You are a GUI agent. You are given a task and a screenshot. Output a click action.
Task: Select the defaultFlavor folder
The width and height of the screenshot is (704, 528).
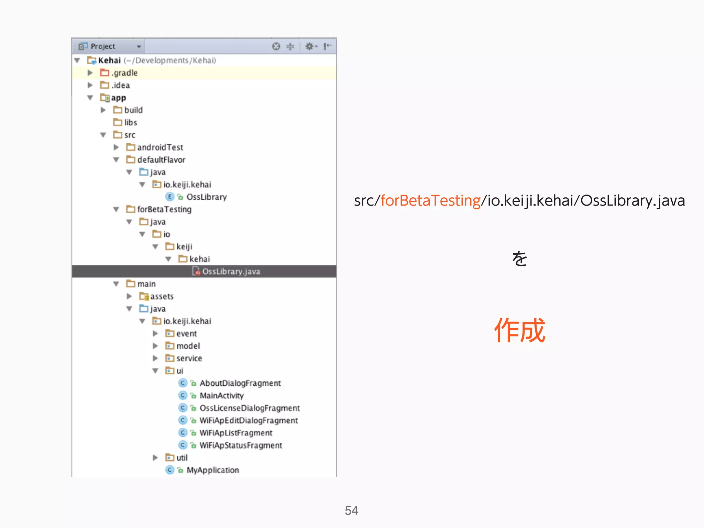coord(161,160)
